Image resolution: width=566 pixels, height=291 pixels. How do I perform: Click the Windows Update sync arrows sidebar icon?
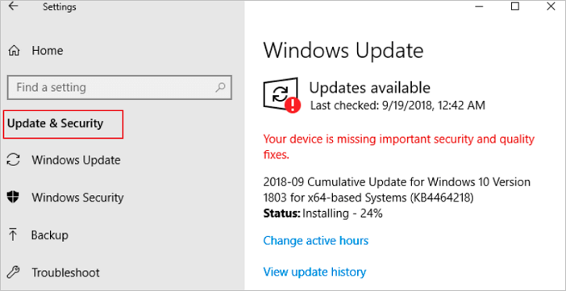tap(14, 160)
